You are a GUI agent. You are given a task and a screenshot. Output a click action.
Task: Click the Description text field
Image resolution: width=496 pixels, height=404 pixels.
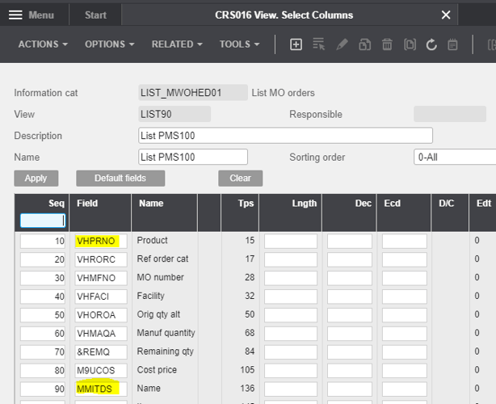pos(285,136)
